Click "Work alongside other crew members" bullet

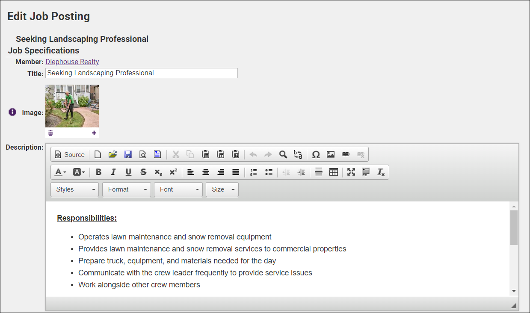(139, 285)
